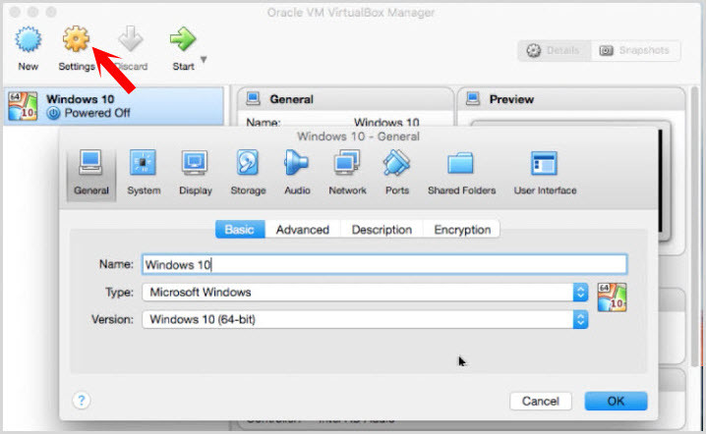The height and width of the screenshot is (434, 706).
Task: Open the Network settings category
Action: point(347,174)
